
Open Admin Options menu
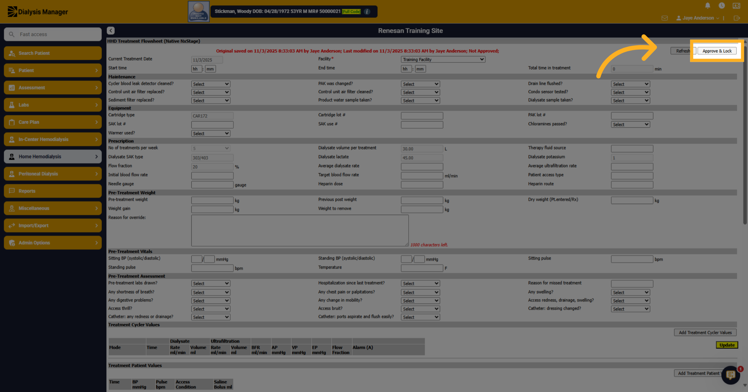[x=53, y=243]
